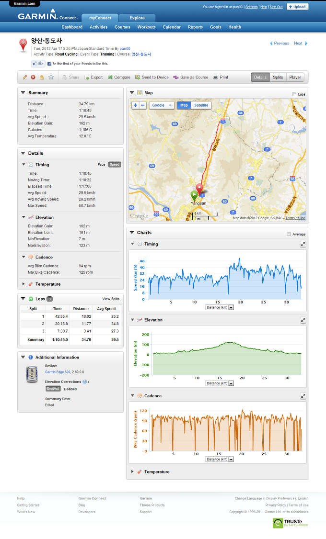Toggle the Laps checkbox on map
Screen dimensions: 326x539
click(x=294, y=94)
